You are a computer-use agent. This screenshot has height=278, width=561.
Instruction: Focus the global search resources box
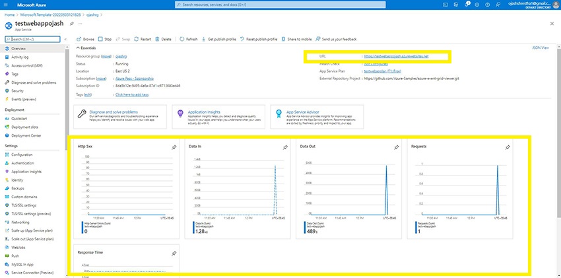point(280,5)
